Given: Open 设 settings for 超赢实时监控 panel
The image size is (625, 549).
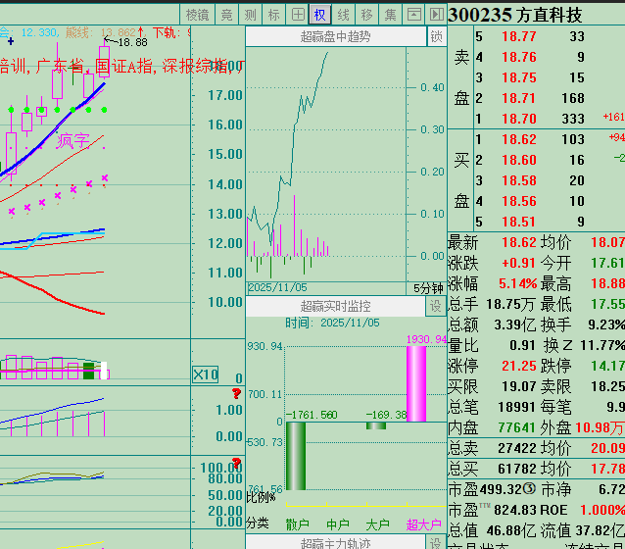Looking at the screenshot, I should point(435,307).
